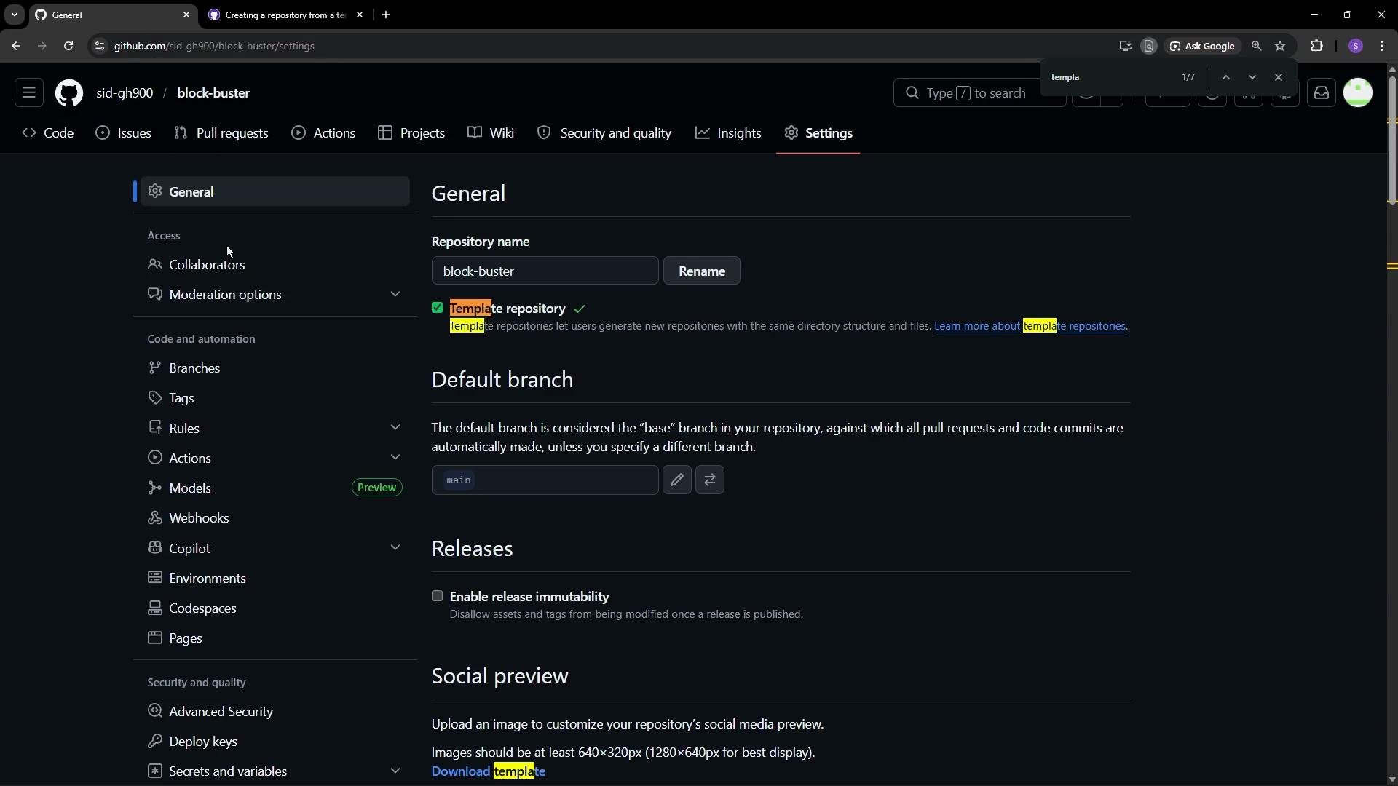Jump to next find-in-page match

(1252, 77)
